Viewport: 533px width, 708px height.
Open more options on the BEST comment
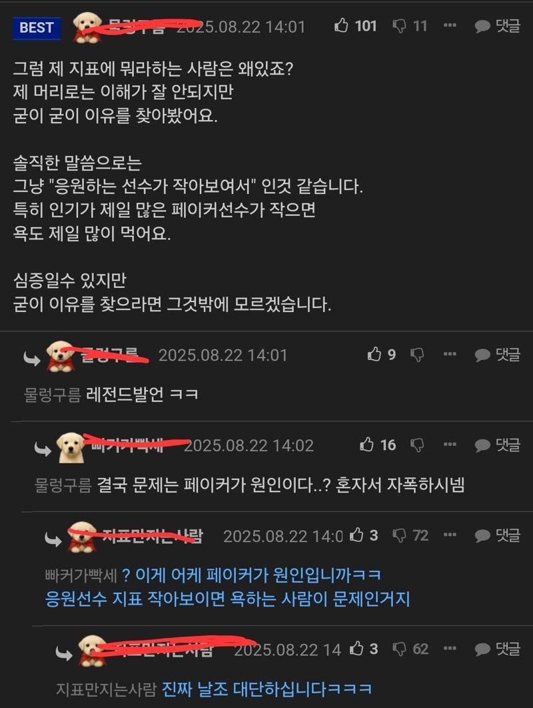pos(450,25)
